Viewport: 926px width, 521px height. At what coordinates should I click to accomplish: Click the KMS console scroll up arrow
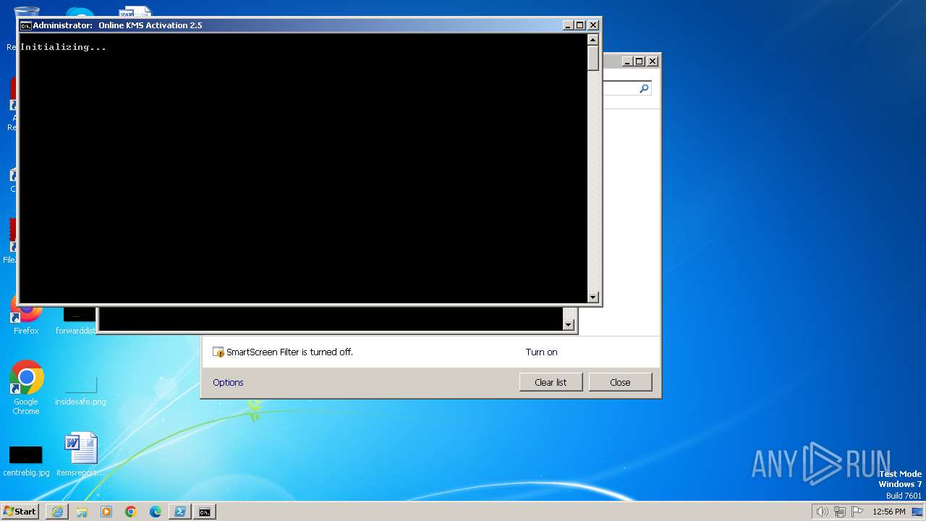pyautogui.click(x=593, y=41)
